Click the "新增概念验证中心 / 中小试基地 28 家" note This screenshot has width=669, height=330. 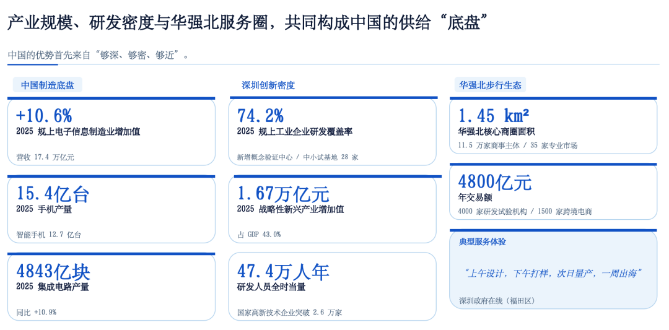(x=297, y=157)
